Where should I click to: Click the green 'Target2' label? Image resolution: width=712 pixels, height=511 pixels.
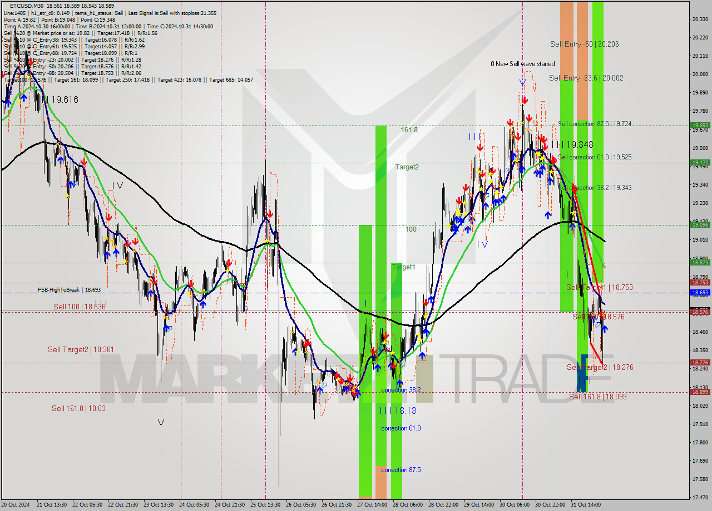tap(407, 167)
